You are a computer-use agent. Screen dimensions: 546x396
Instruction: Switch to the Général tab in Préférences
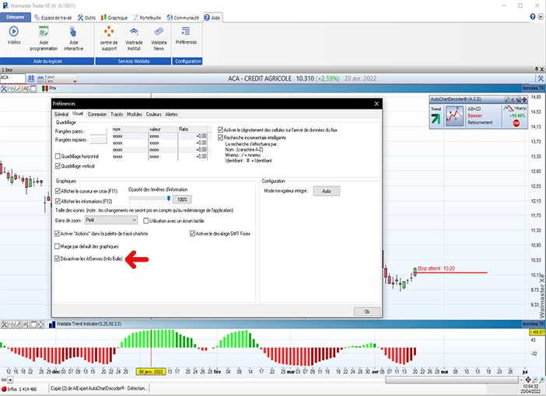[61, 114]
